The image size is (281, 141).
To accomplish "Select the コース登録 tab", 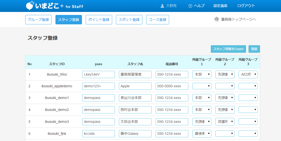I will [157, 20].
